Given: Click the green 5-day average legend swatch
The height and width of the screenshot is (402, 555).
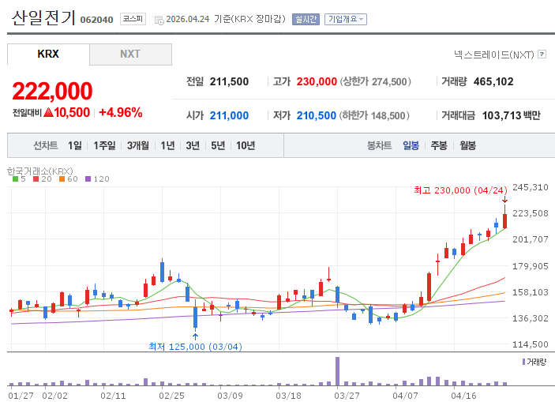Looking at the screenshot, I should (15, 179).
